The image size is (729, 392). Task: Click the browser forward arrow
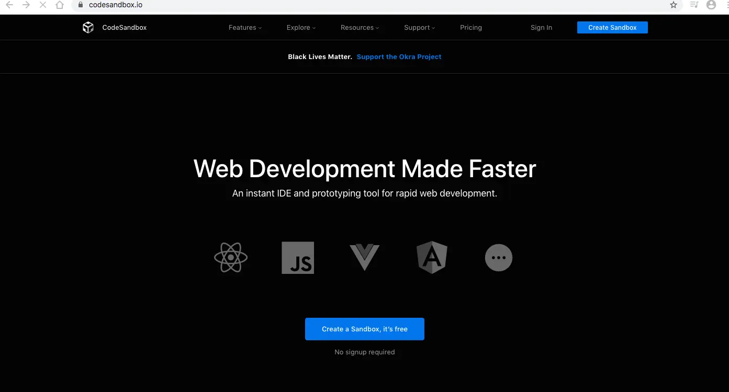tap(26, 5)
